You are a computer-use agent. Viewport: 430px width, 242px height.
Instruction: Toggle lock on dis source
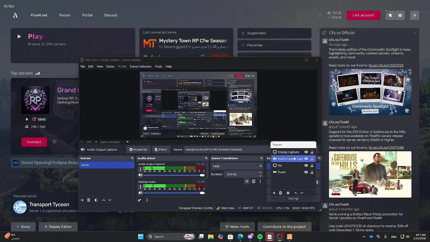[x=312, y=165]
